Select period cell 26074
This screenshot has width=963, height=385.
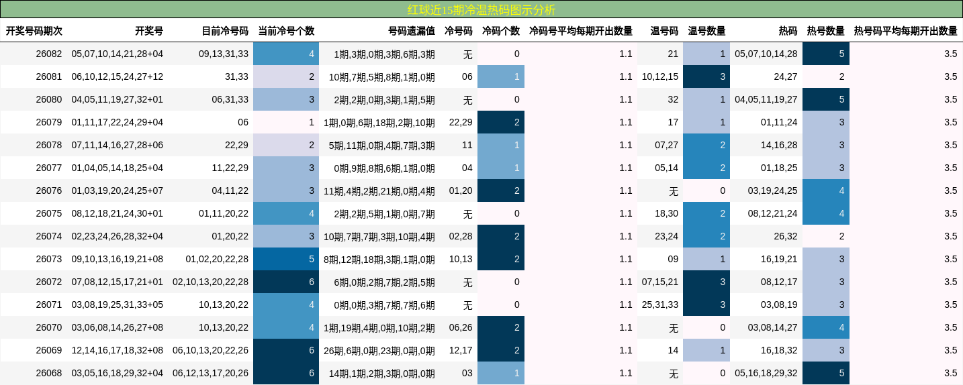[x=49, y=236]
